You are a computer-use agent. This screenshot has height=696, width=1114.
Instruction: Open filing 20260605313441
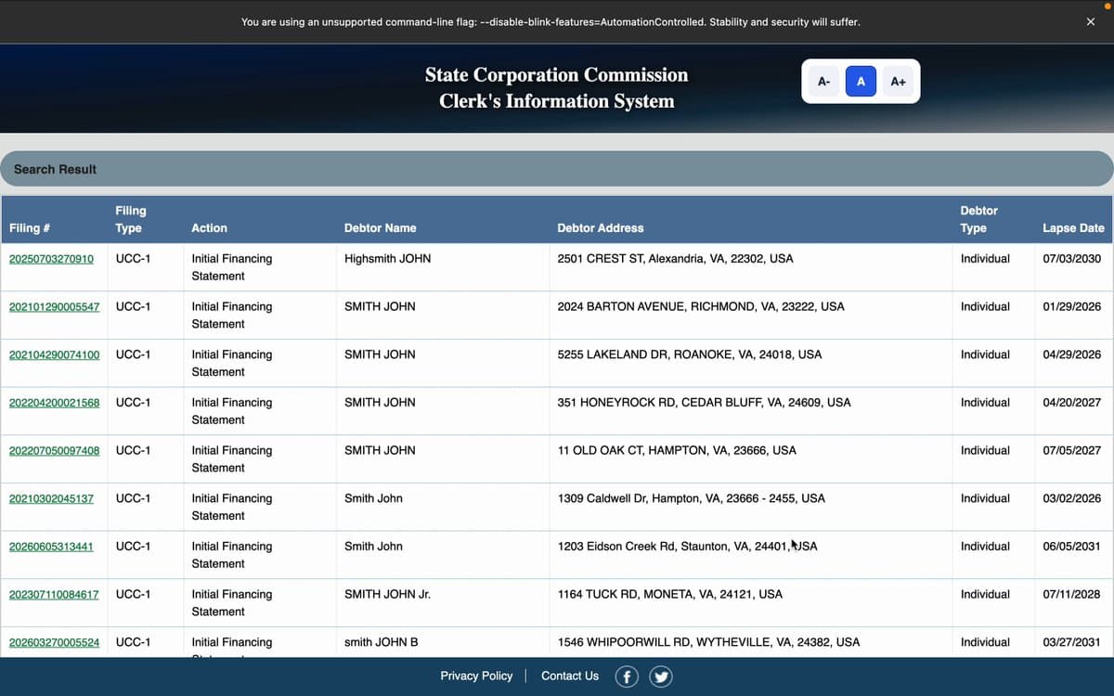tap(51, 547)
